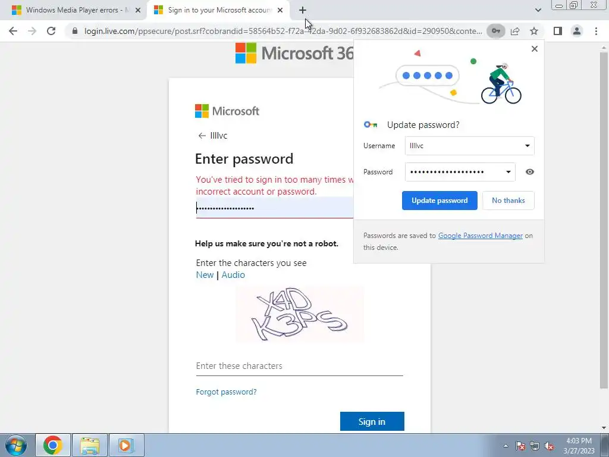
Task: Dismiss the Update password popup
Action: point(535,49)
